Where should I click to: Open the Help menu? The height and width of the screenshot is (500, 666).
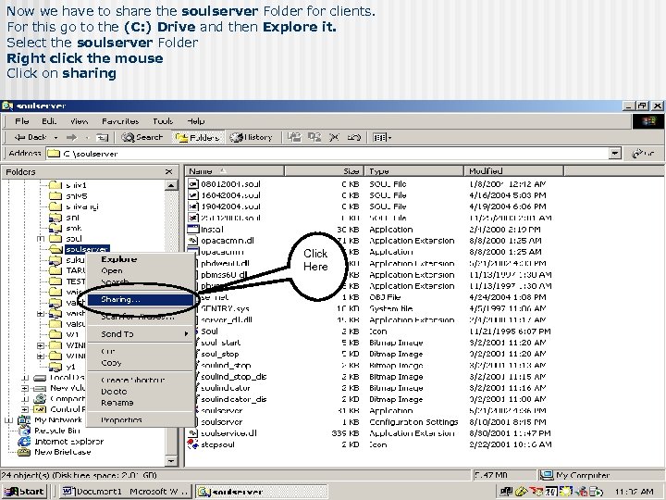point(195,121)
